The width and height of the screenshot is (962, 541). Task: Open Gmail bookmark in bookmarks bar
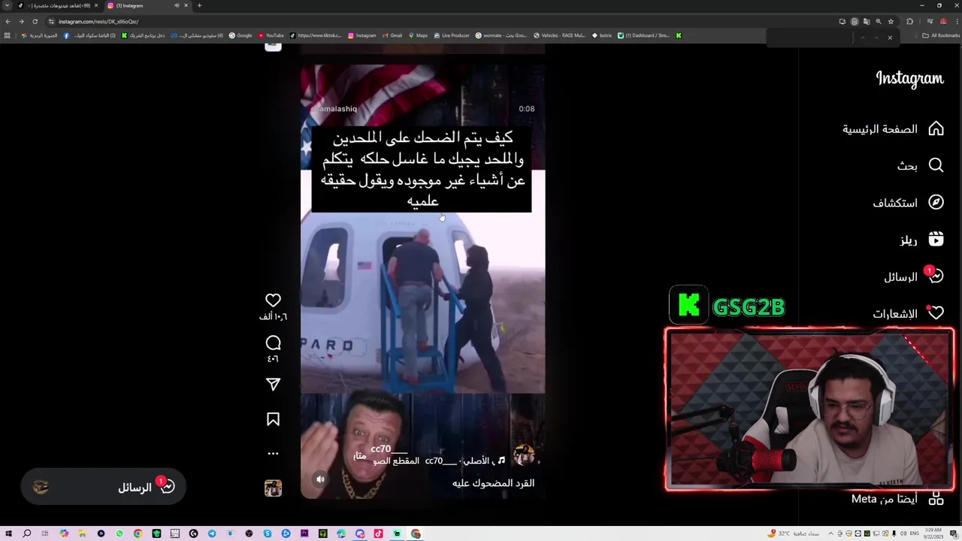point(392,35)
